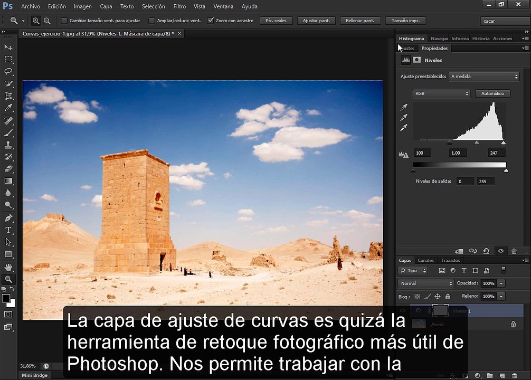Image resolution: width=531 pixels, height=380 pixels.
Task: Select the History Brush tool
Action: (8, 157)
